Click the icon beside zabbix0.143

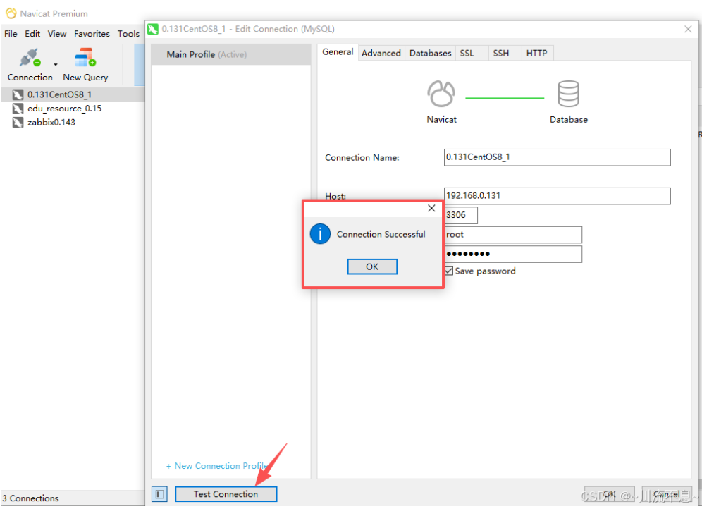coord(18,122)
